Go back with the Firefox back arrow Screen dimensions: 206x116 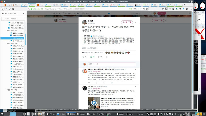(x=3, y=9)
